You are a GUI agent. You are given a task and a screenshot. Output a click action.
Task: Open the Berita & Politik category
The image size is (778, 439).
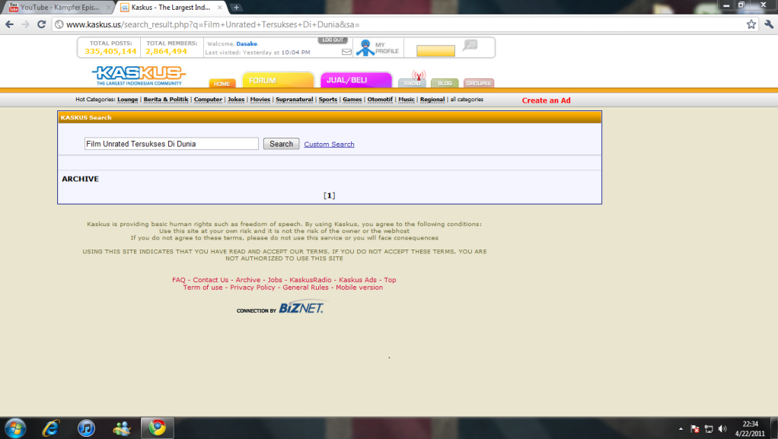[x=166, y=99]
